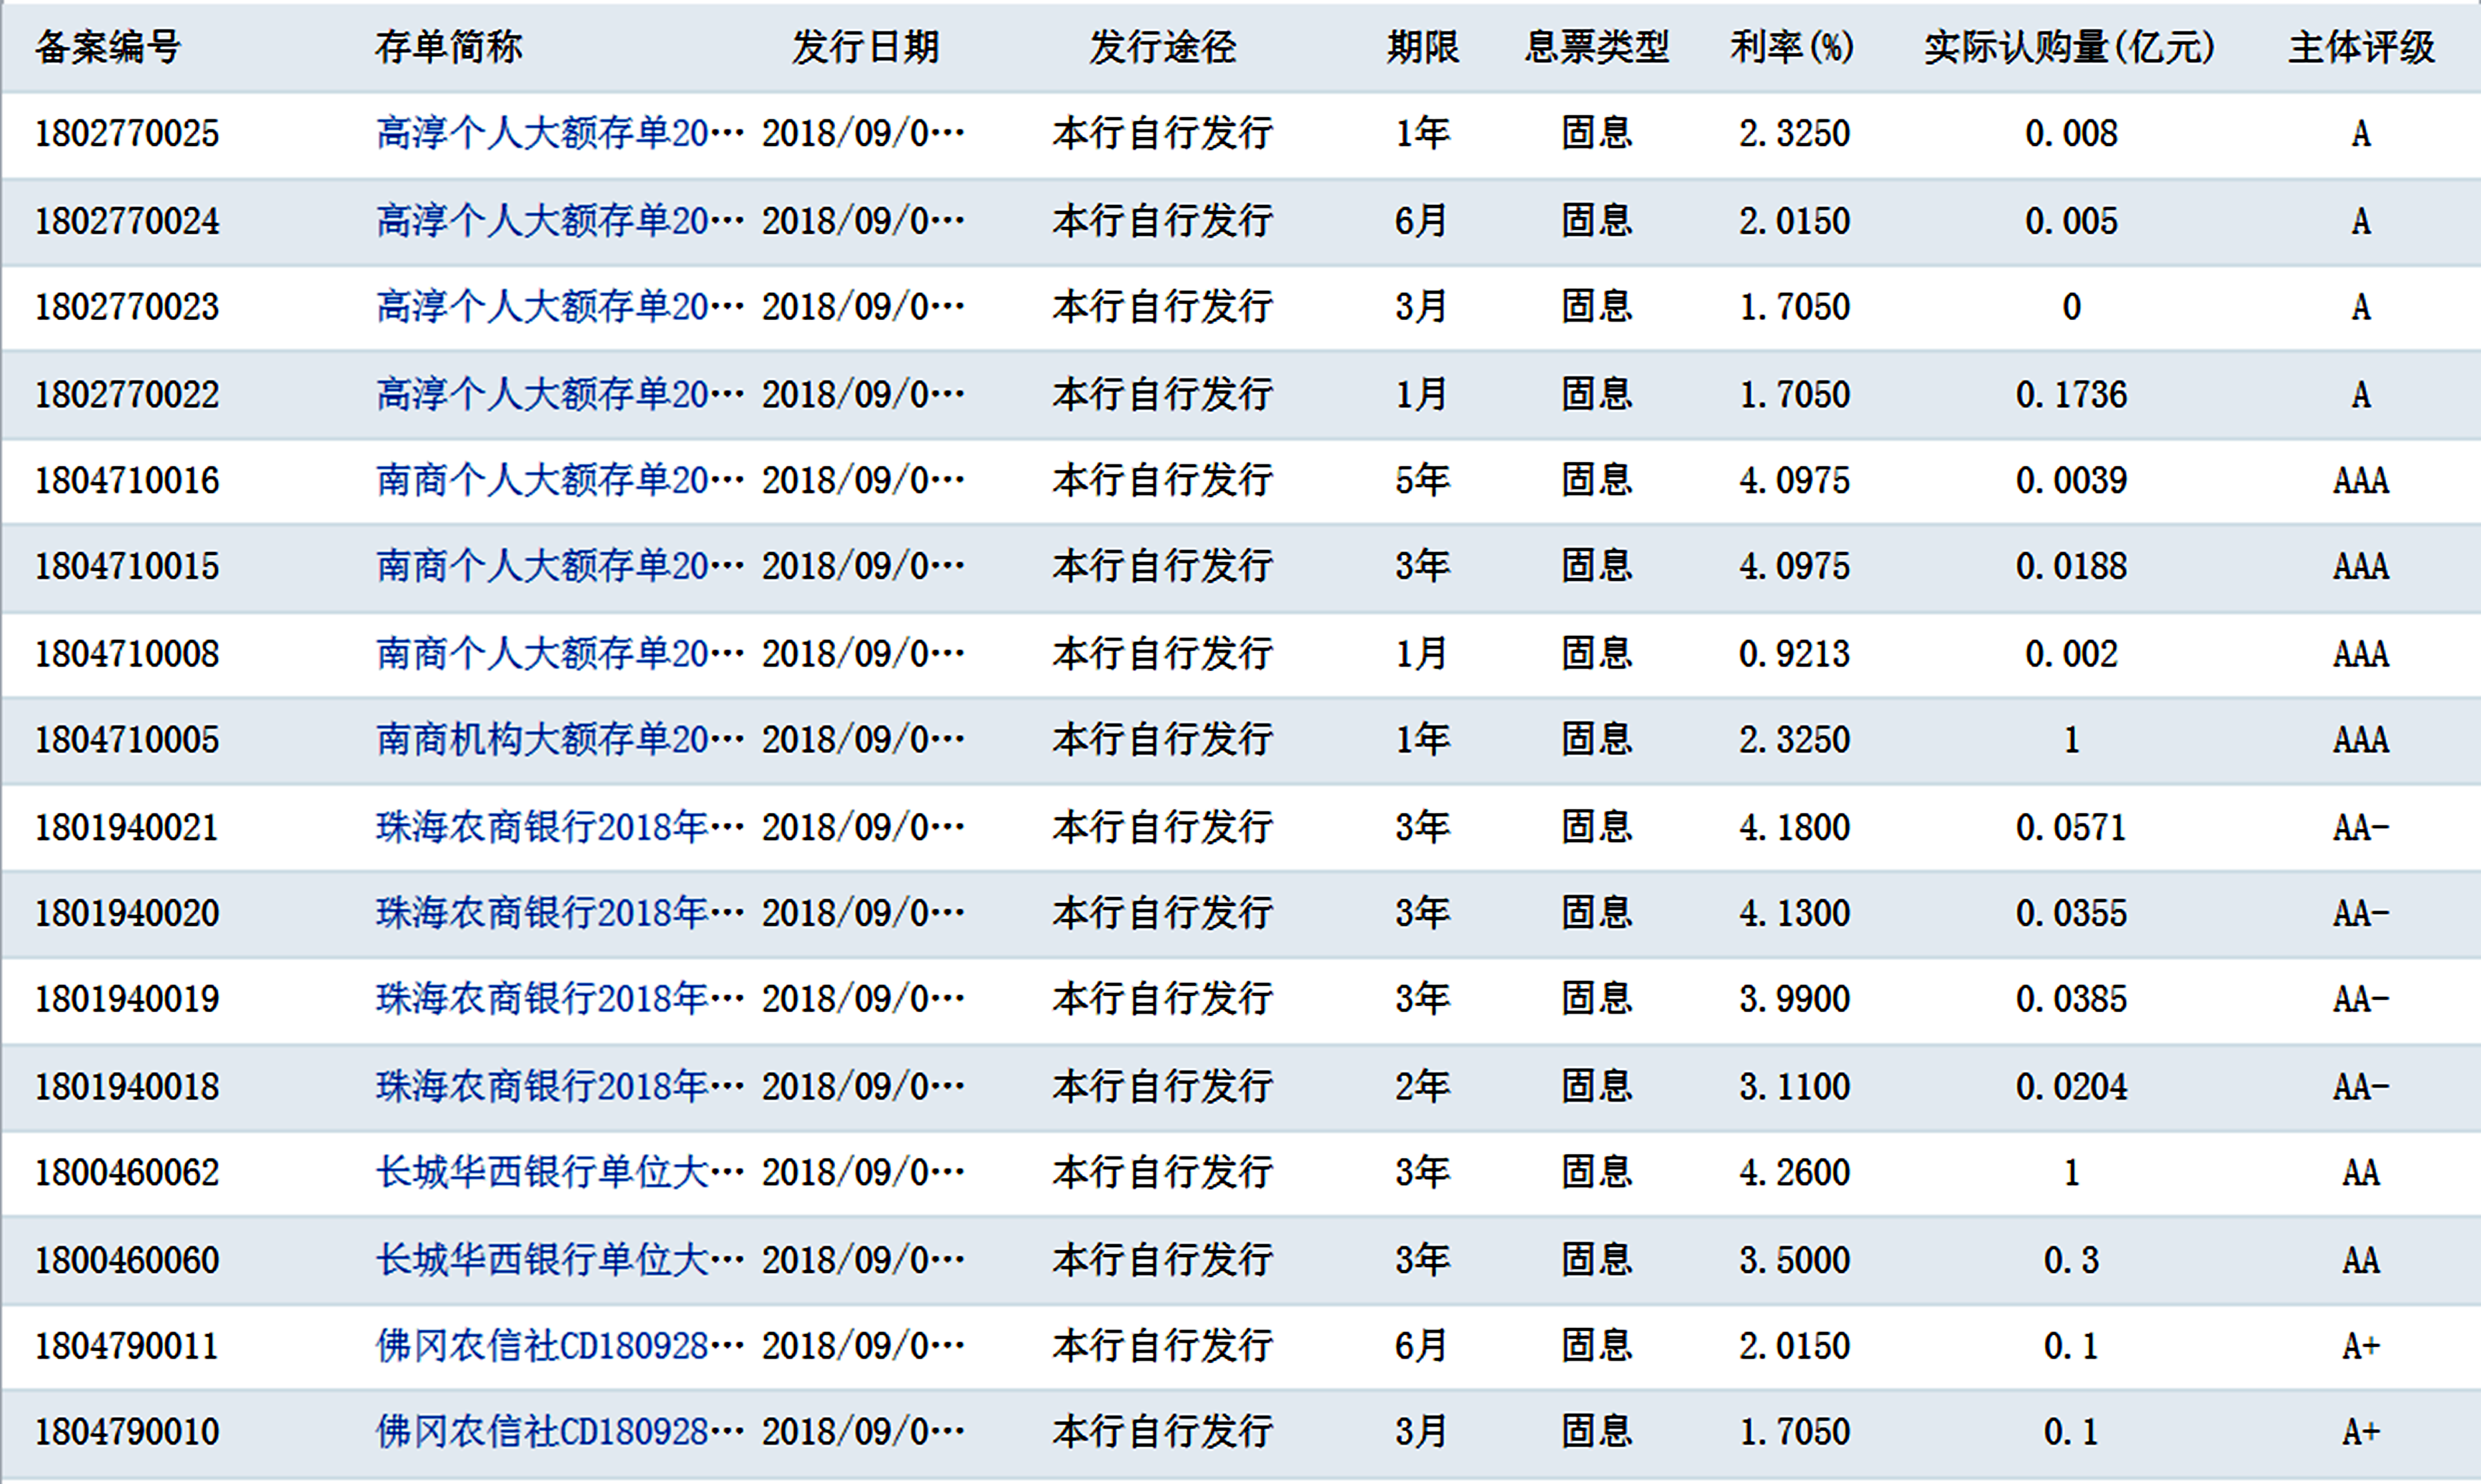Click the 发行途径 column header
The width and height of the screenshot is (2481, 1484).
1162,47
